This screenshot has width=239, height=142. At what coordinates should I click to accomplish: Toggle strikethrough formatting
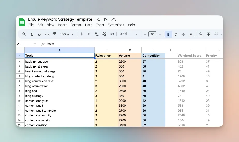(183, 34)
